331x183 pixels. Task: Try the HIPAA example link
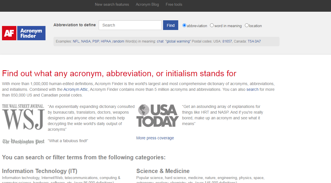pos(106,41)
